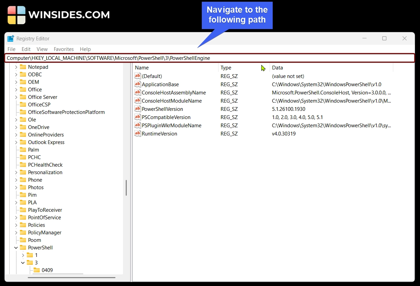This screenshot has width=420, height=286.
Task: Collapse the PowerShell 3 subkey
Action: 23,263
